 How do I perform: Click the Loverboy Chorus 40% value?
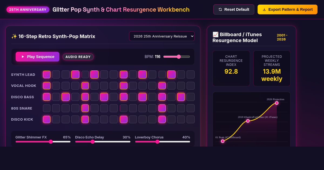186,137
